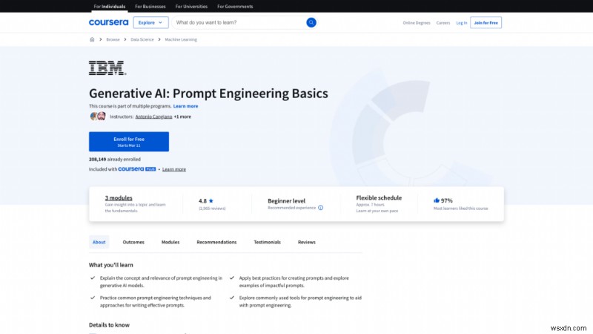
Task: Switch to the Modules tab
Action: (170, 242)
